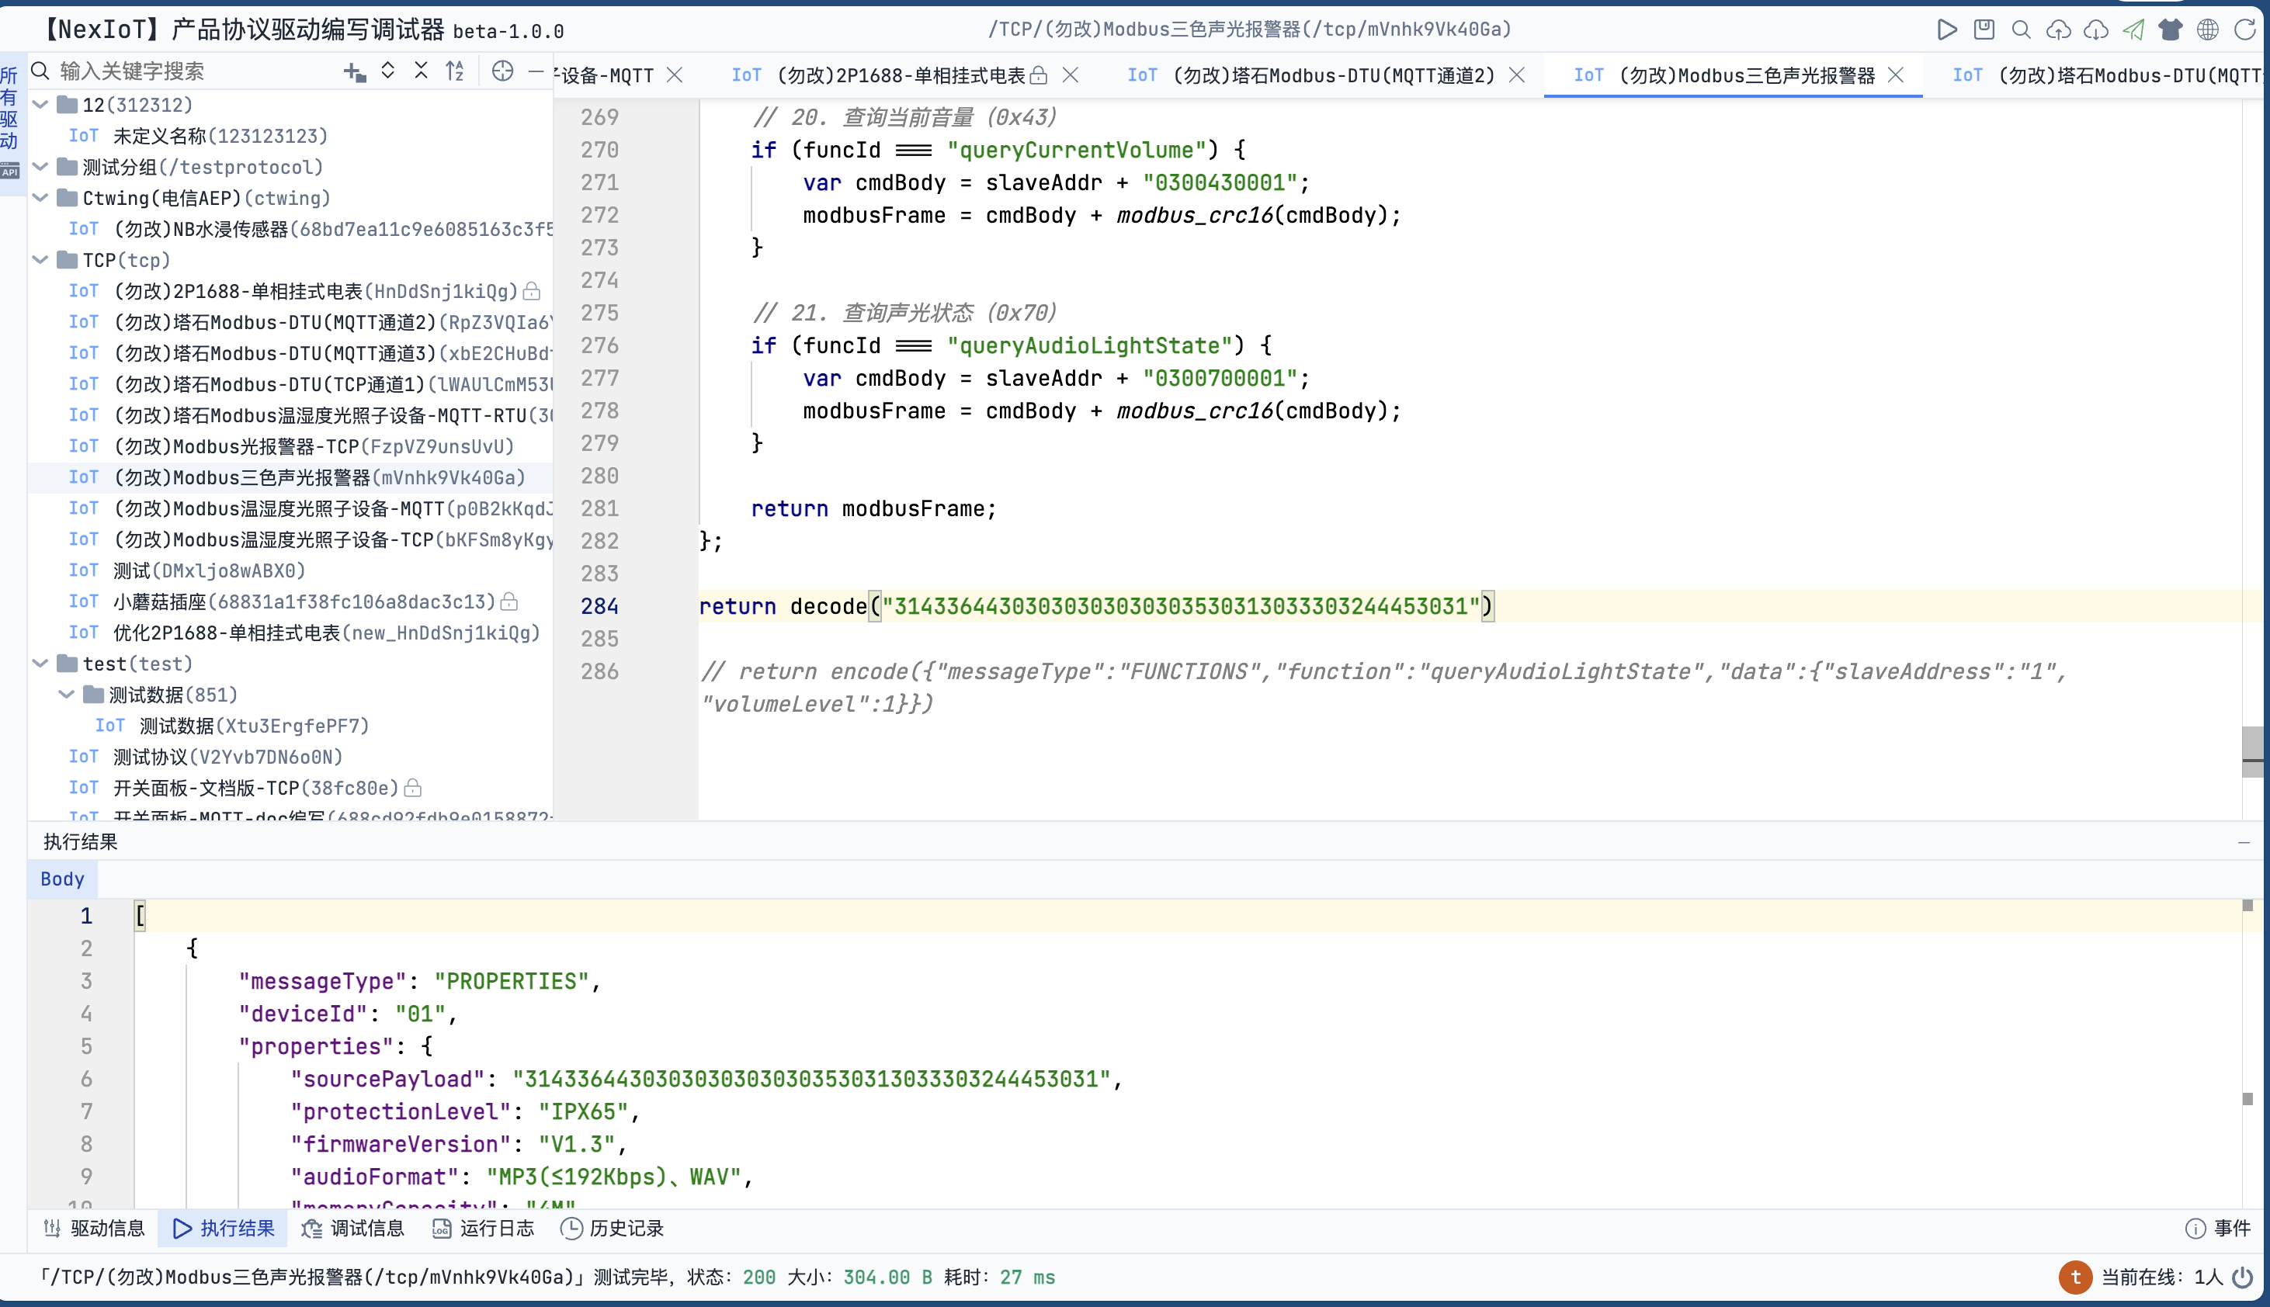Click the globe language icon

2208,29
